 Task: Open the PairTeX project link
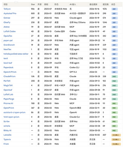[x=7, y=81]
